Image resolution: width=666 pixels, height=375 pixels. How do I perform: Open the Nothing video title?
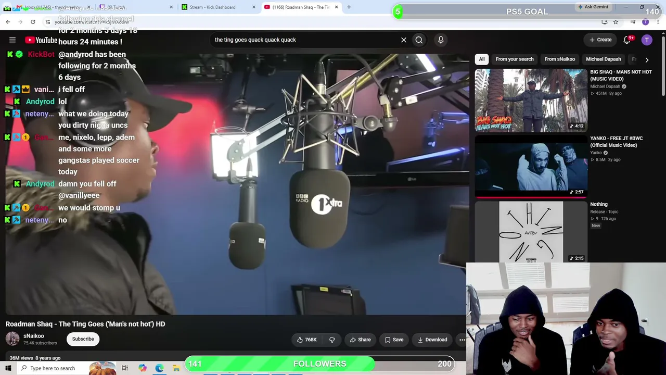(599, 204)
